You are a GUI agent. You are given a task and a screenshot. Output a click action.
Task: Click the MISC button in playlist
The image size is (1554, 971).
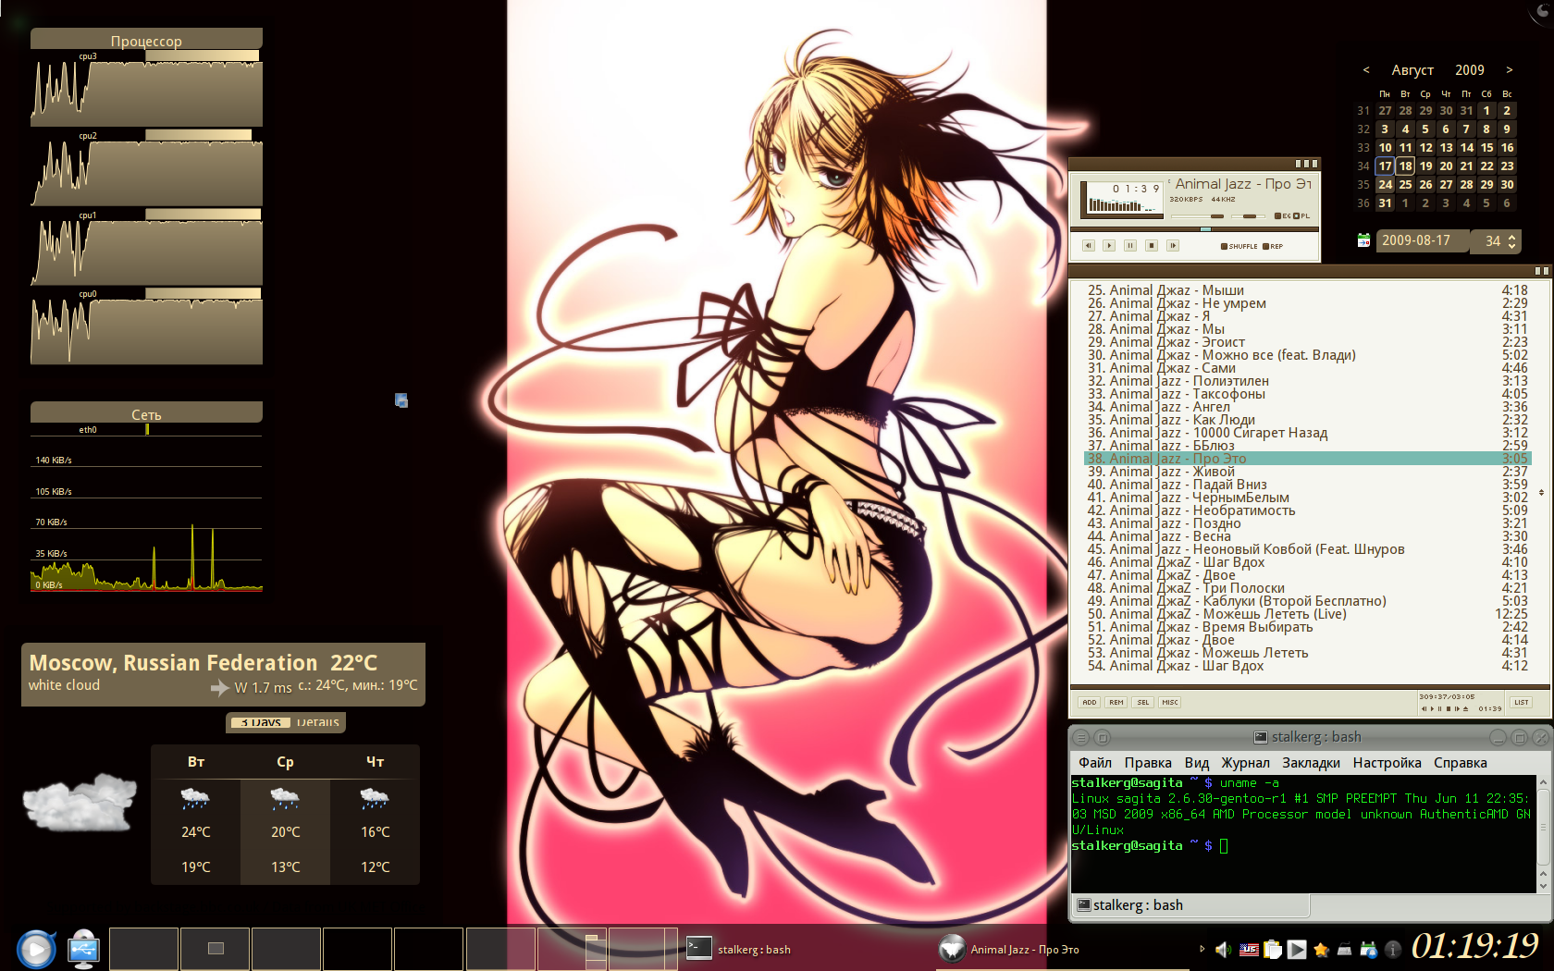1170,703
